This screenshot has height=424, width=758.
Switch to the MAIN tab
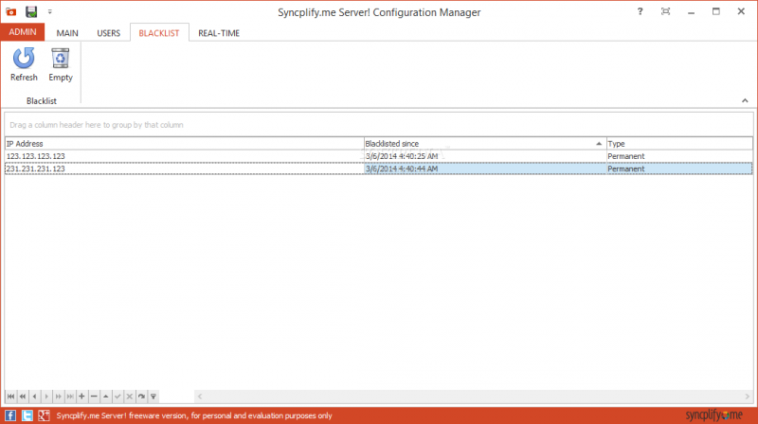[67, 33]
